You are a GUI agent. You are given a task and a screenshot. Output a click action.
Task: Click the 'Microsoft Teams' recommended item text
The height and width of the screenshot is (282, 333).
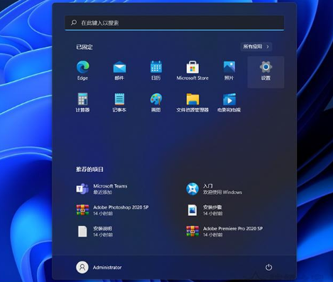(x=110, y=186)
